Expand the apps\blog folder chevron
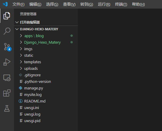 pyautogui.click(x=21, y=36)
